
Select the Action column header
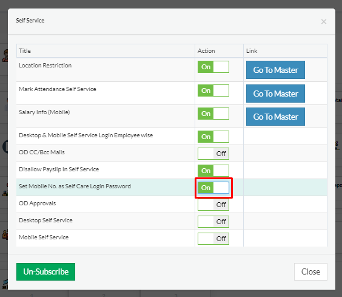click(x=206, y=51)
